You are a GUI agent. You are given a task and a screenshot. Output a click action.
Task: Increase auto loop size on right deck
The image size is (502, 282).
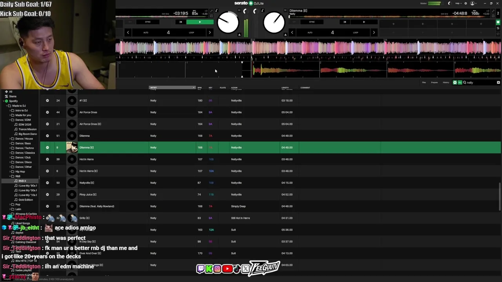(374, 33)
